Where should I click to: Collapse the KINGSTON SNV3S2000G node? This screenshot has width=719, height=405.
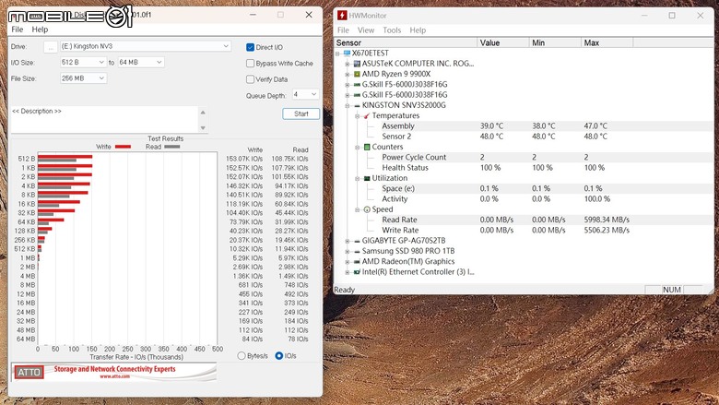[x=348, y=105]
